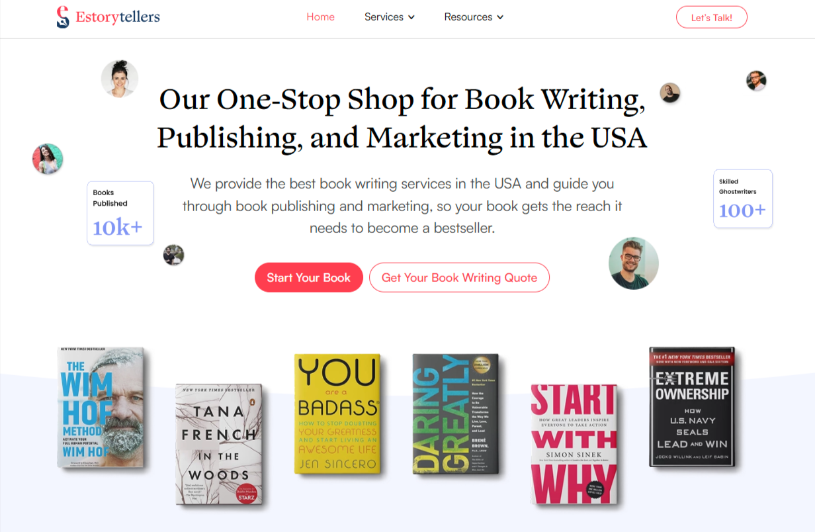The height and width of the screenshot is (532, 815).
Task: Open The Wim Hof Method book cover
Action: tap(101, 408)
